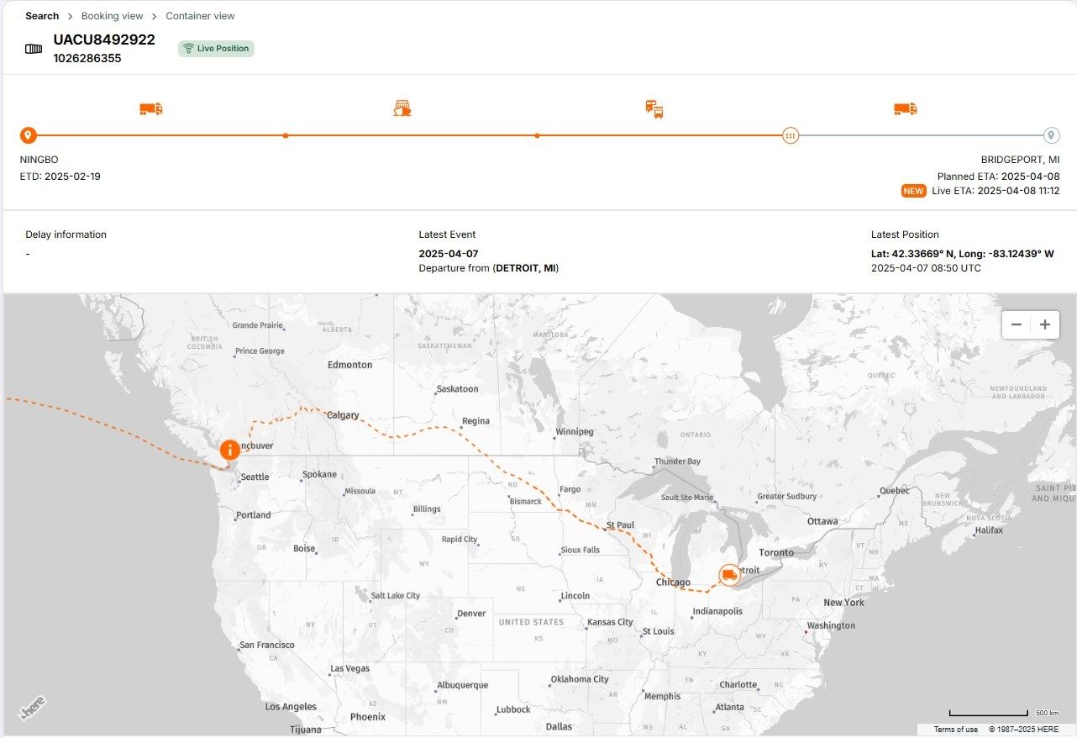Click the truck icon for the first transport leg
Viewport: 1077px width, 738px height.
tap(150, 108)
